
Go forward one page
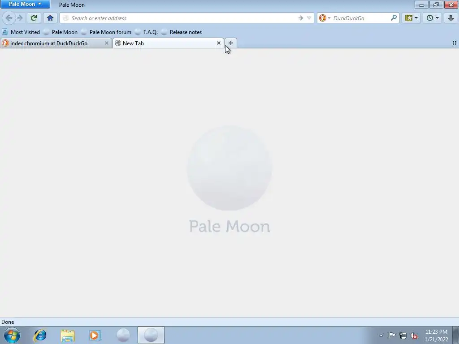point(20,18)
